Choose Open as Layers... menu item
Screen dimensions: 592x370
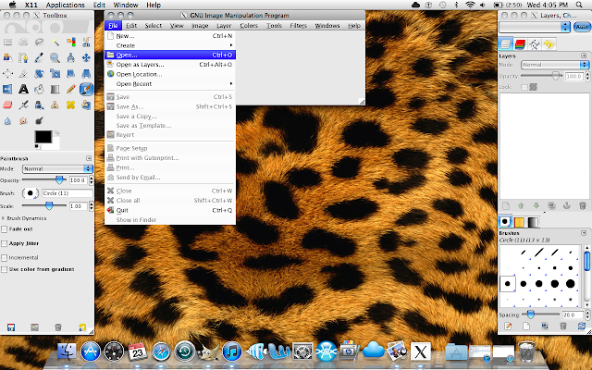pos(170,65)
